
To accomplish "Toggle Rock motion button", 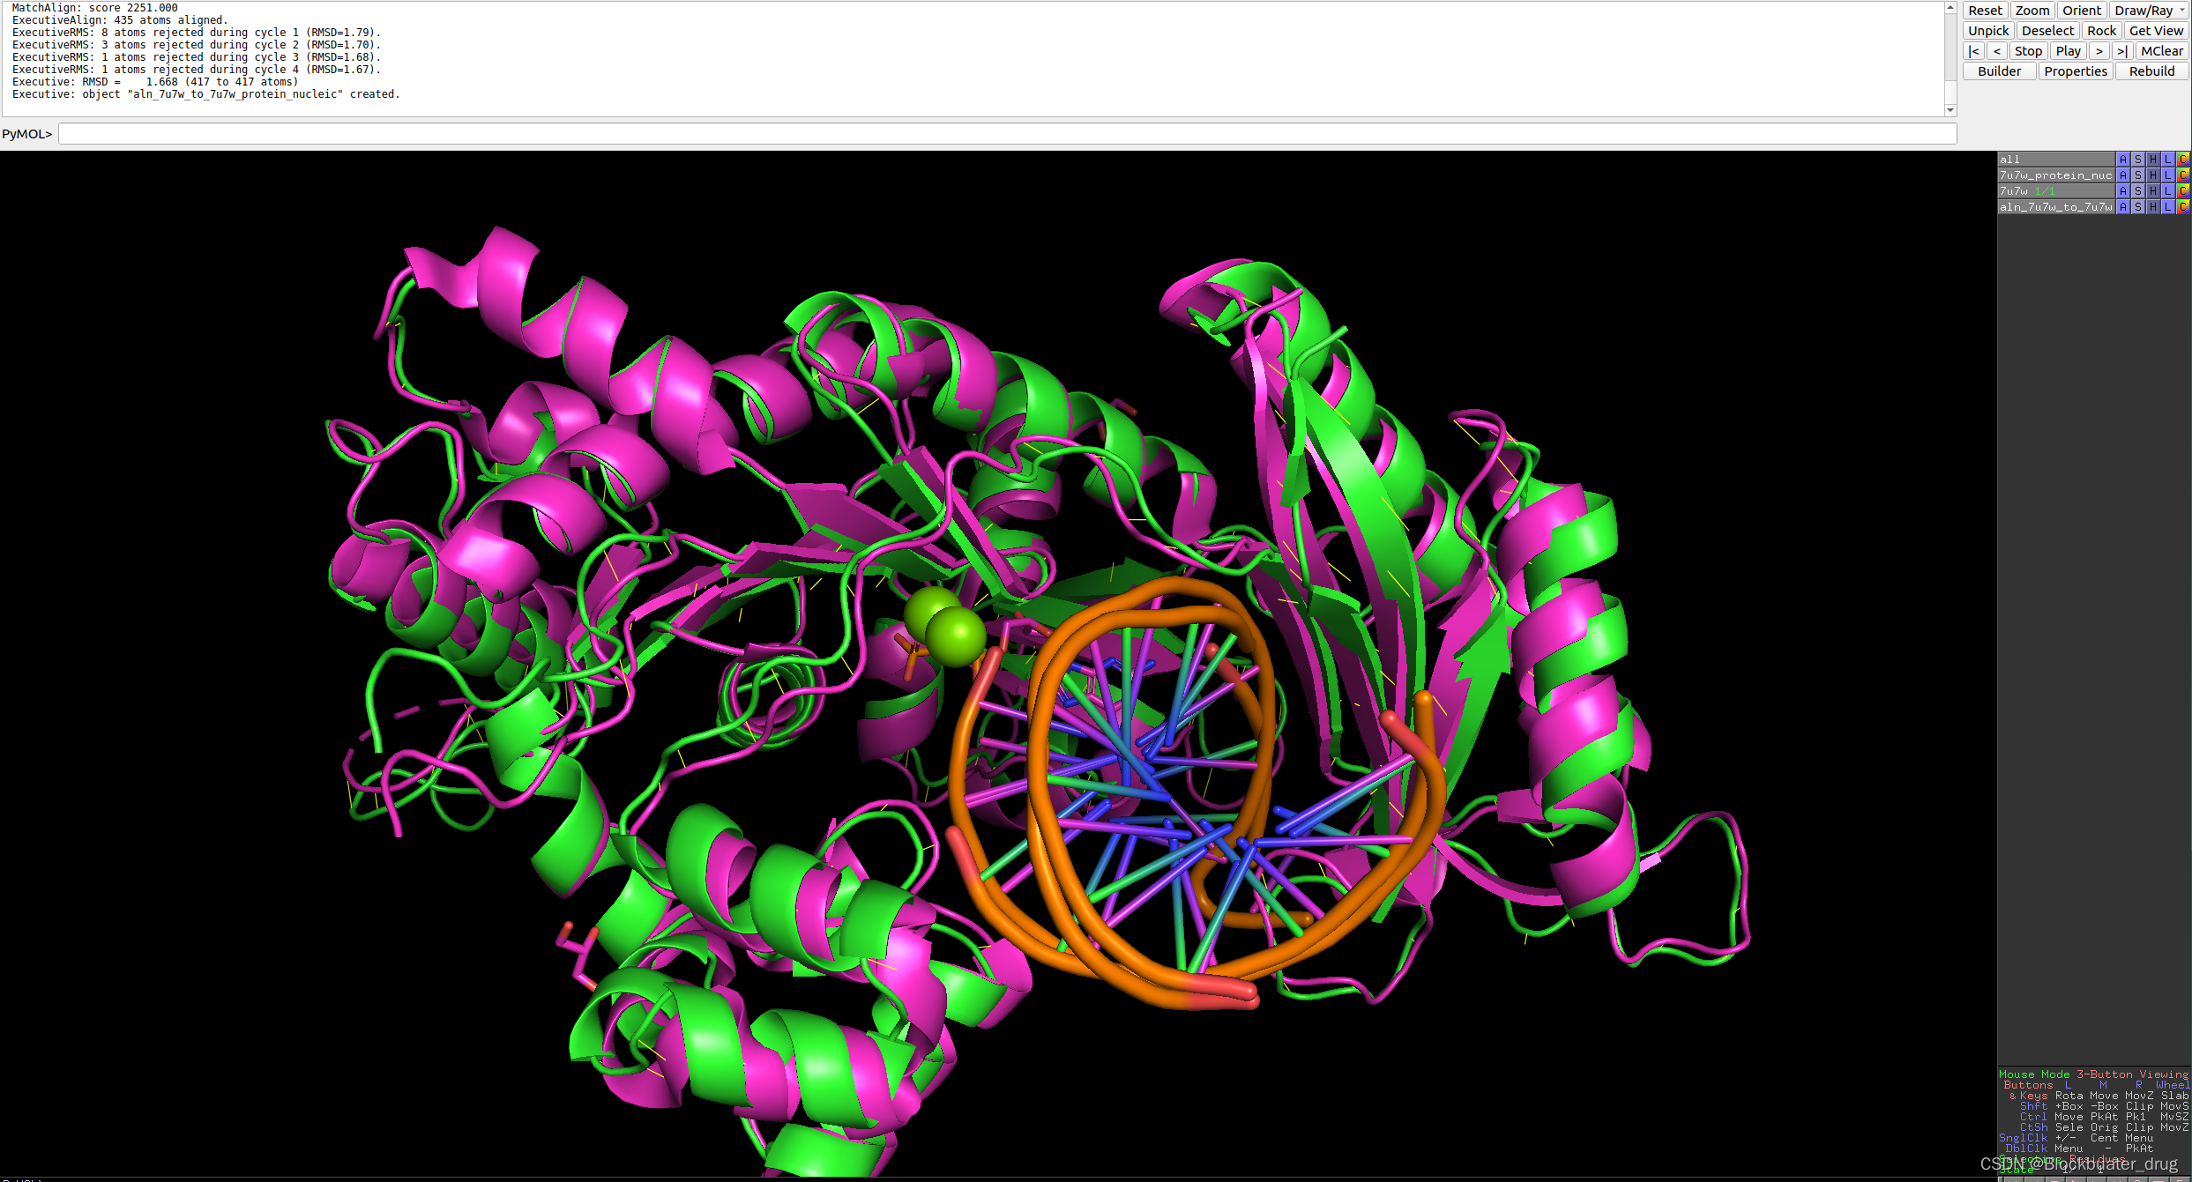I will [2102, 31].
